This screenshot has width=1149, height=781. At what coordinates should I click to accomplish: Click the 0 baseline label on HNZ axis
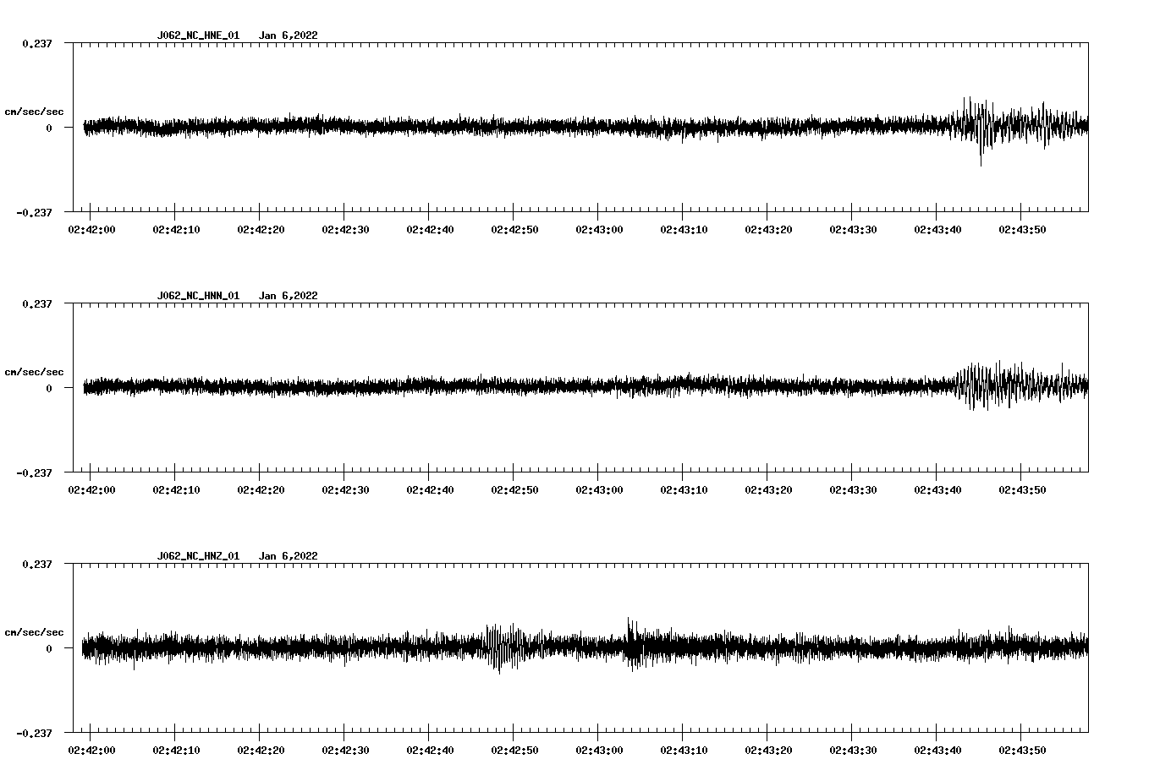[49, 648]
